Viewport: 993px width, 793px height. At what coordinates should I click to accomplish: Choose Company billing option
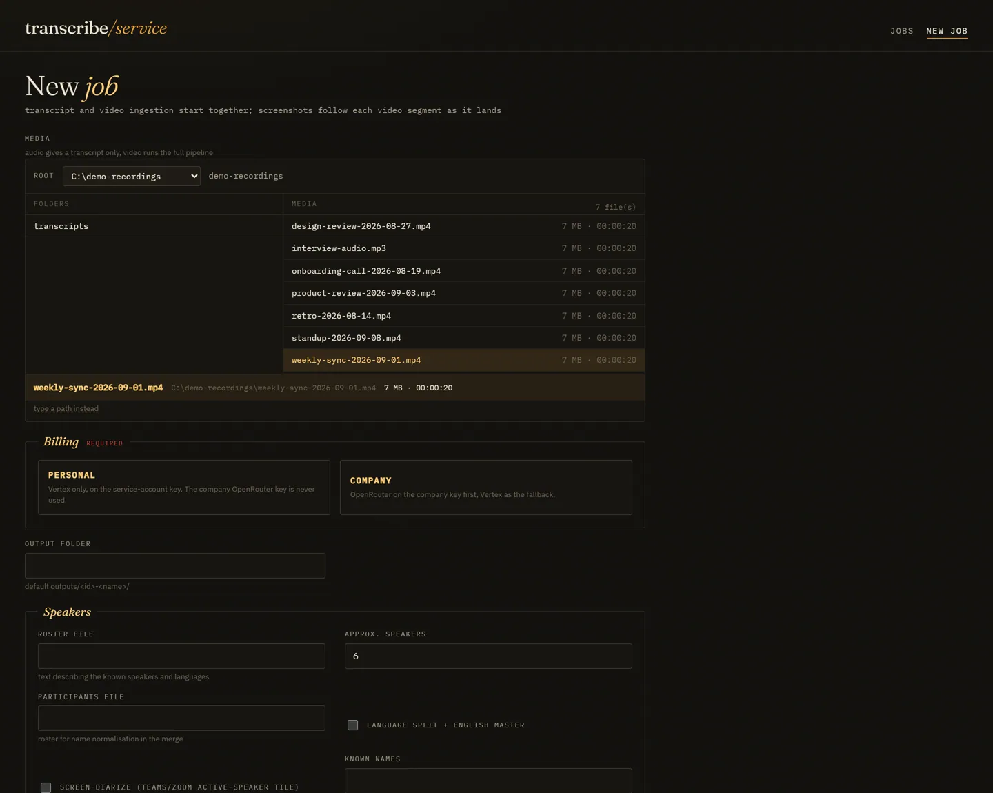pos(486,488)
